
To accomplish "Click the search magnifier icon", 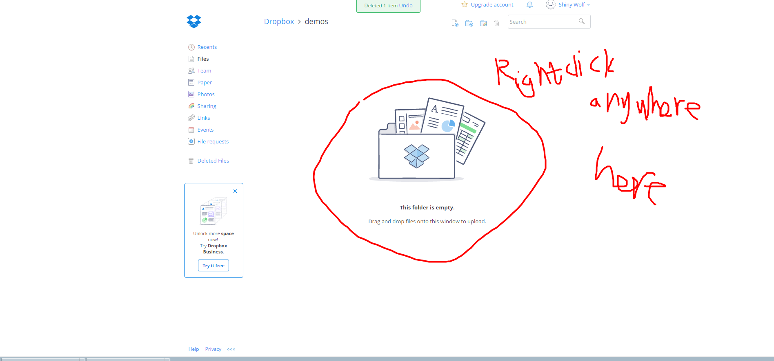I will coord(582,22).
